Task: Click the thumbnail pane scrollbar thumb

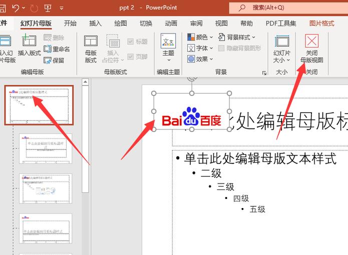Action: (85, 139)
